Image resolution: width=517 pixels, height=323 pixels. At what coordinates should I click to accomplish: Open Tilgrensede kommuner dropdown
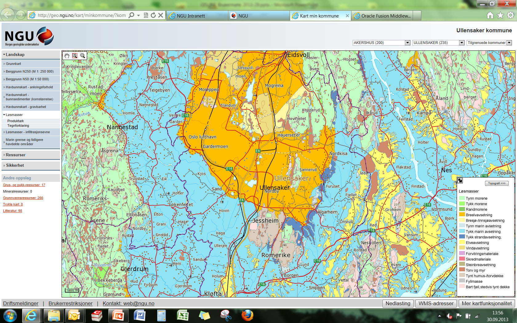[489, 43]
